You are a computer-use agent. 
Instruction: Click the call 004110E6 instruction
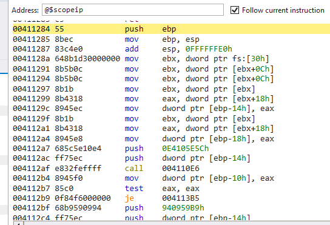tap(171, 168)
